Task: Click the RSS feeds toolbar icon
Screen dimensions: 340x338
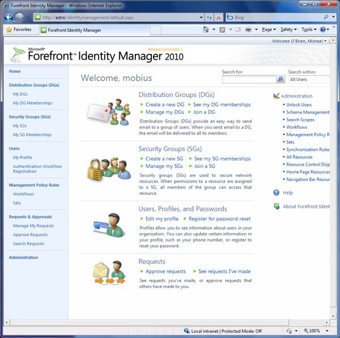Action: [x=222, y=29]
